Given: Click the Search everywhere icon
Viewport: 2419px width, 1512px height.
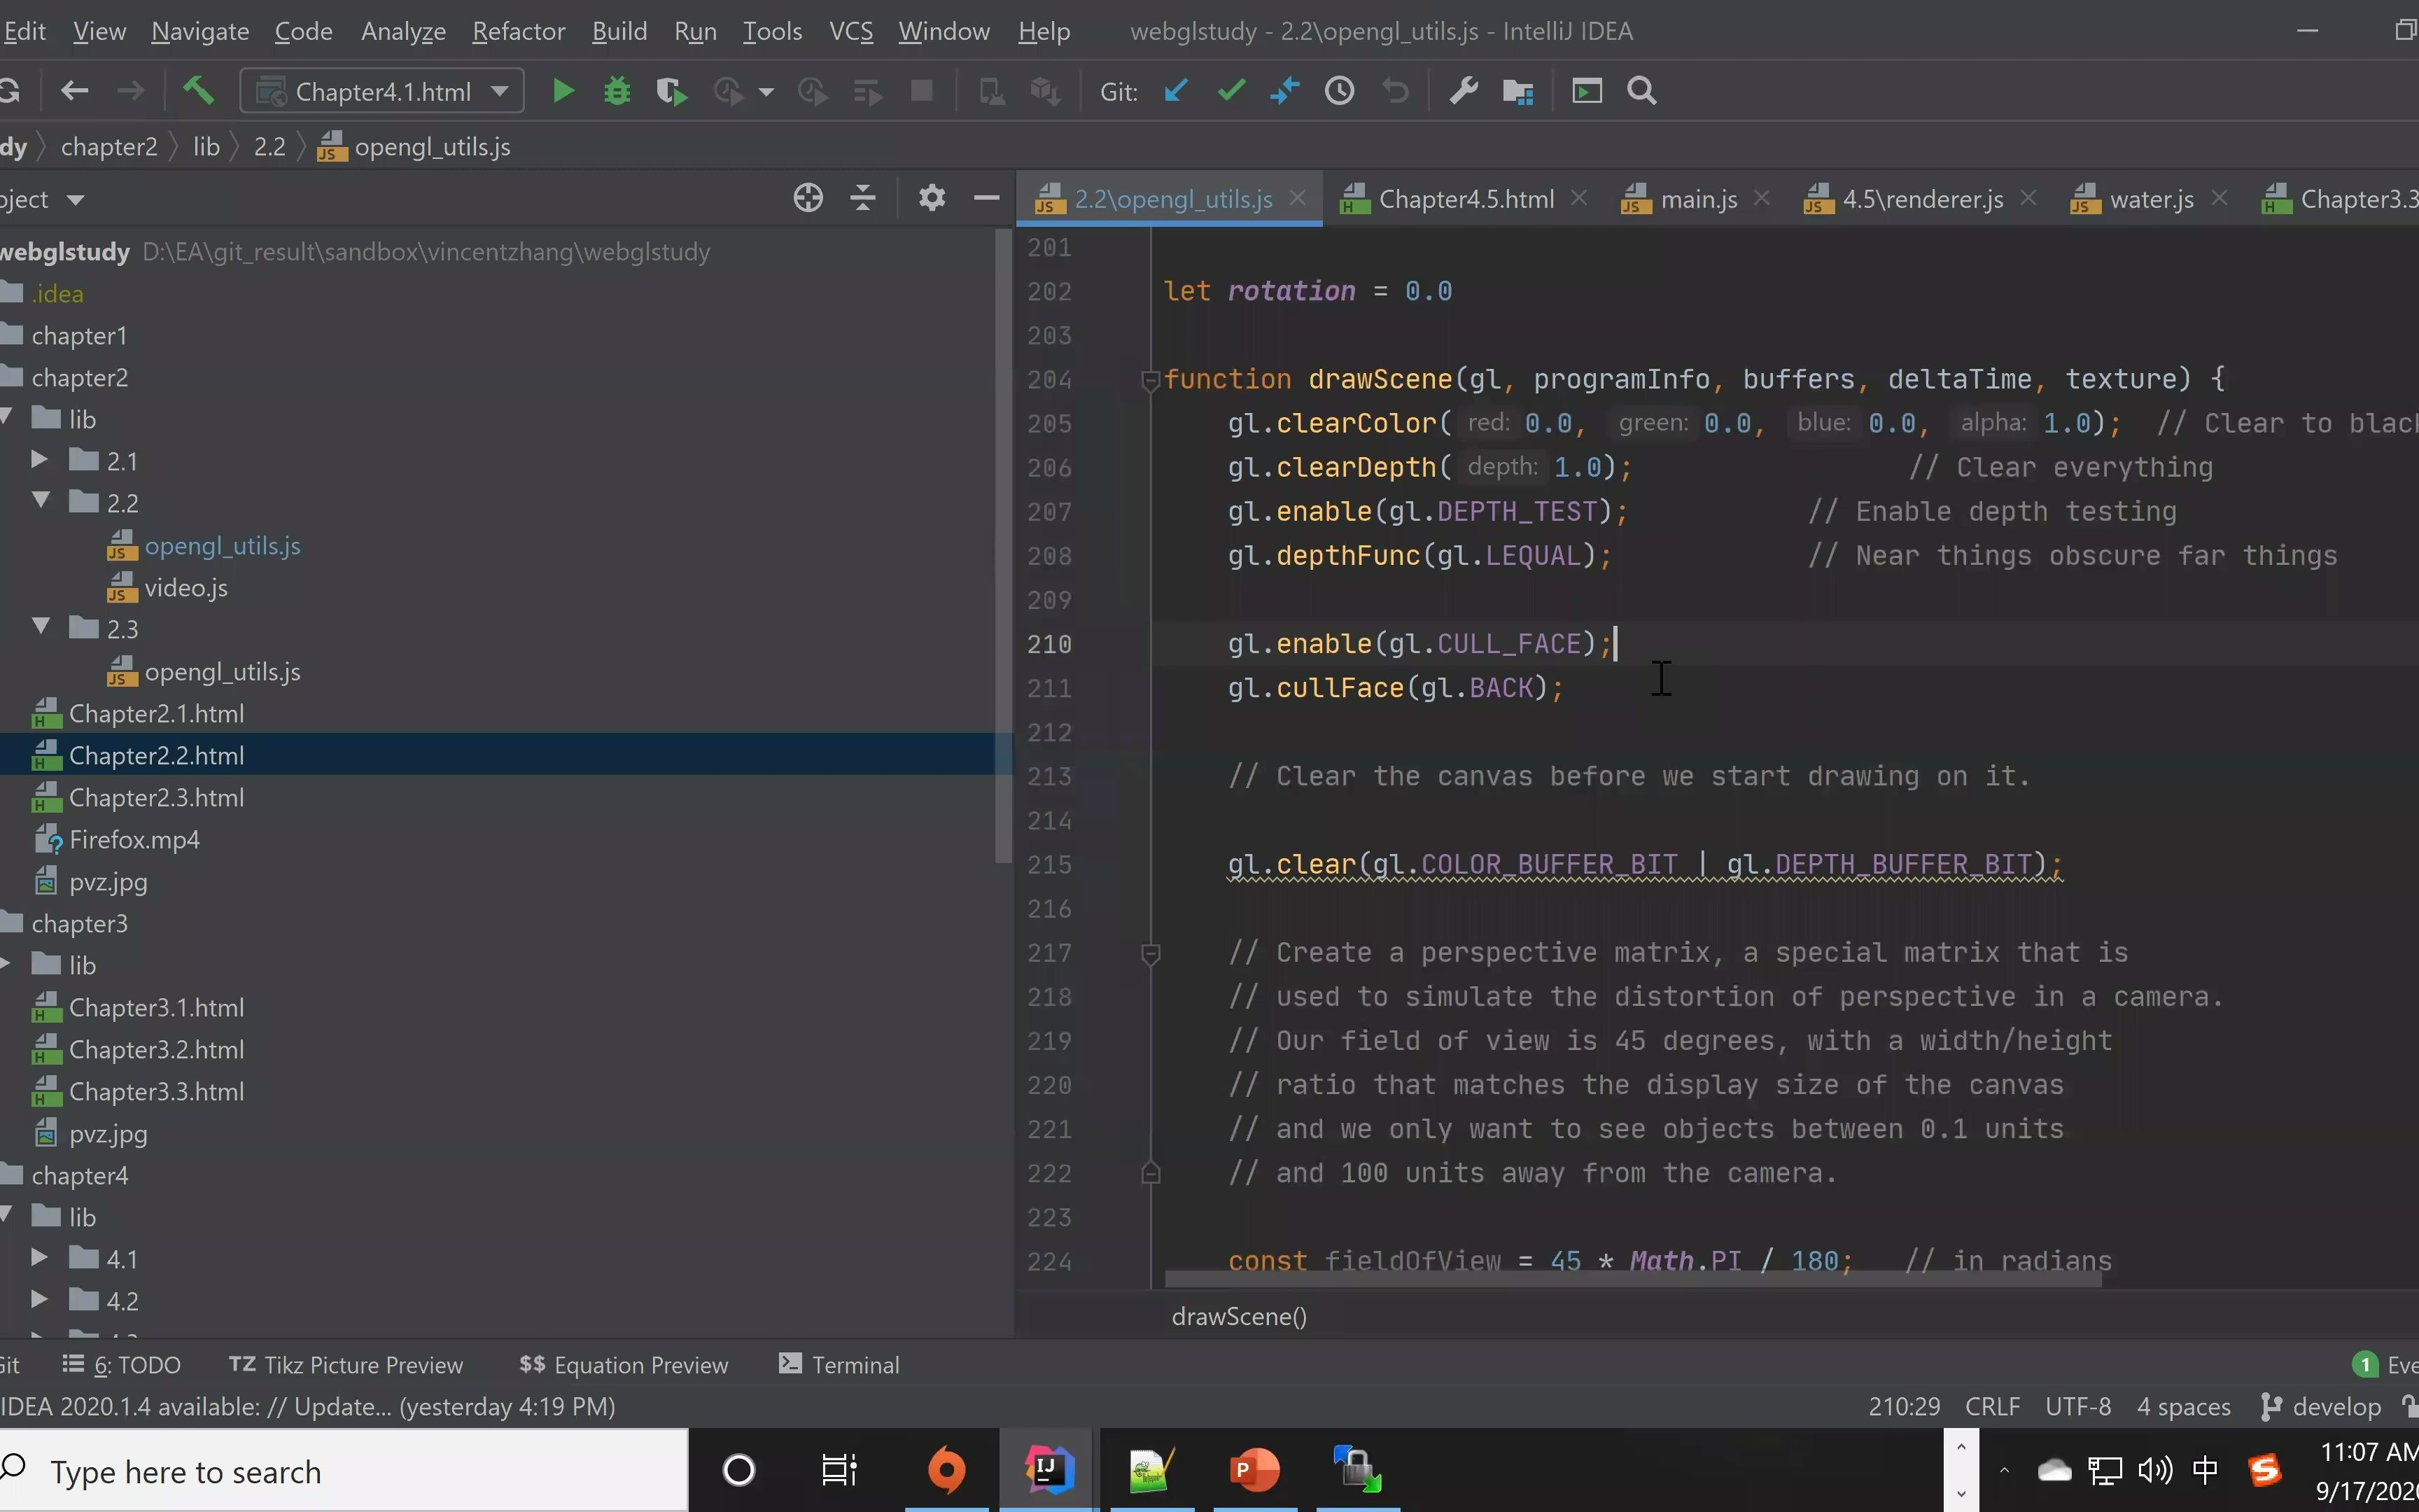Looking at the screenshot, I should coord(1641,89).
